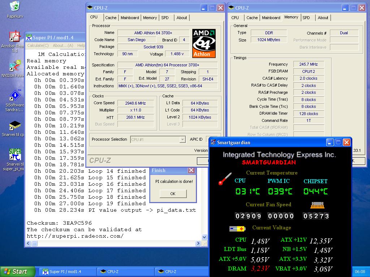Image resolution: width=370 pixels, height=277 pixels.
Task: Open the About tab in right CPU-Z
Action: [323, 18]
